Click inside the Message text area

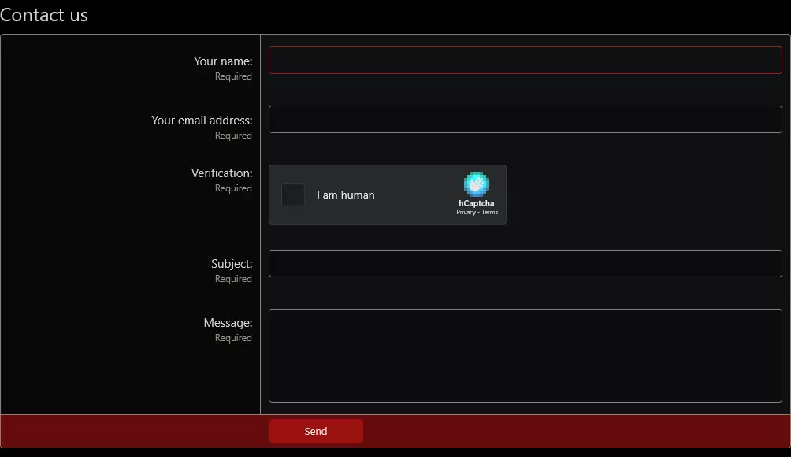[x=525, y=355]
